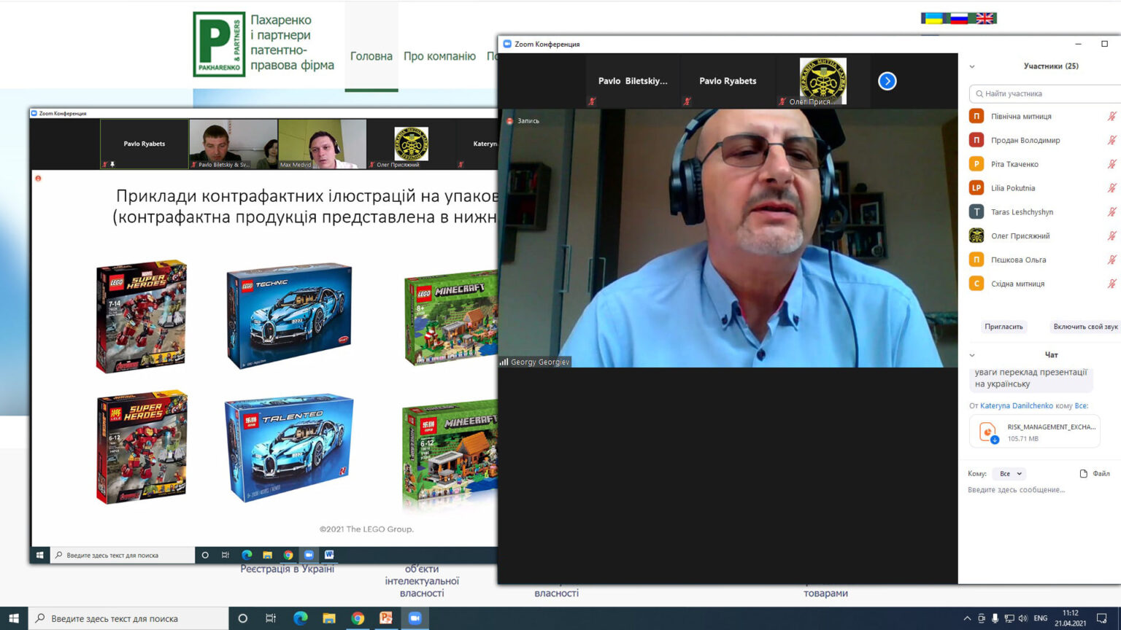The width and height of the screenshot is (1121, 630).
Task: Select Pavlo Ryabets thumbnail in top Zoom strip
Action: point(728,81)
